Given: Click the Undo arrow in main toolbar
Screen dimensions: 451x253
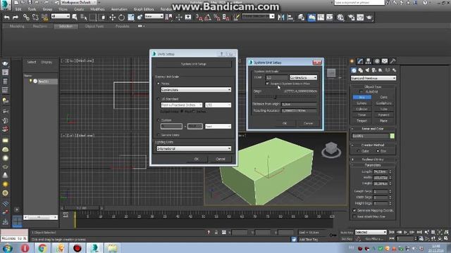Looking at the screenshot, I should (x=6, y=18).
